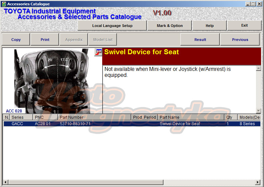264x187 pixels.
Task: Click the disabled Appendix button
Action: 74,40
